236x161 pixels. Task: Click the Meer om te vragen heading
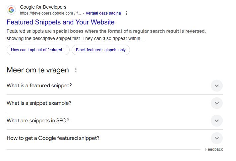click(38, 70)
